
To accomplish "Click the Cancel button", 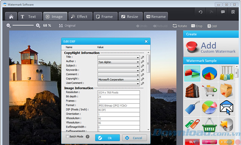I will tap(134, 137).
